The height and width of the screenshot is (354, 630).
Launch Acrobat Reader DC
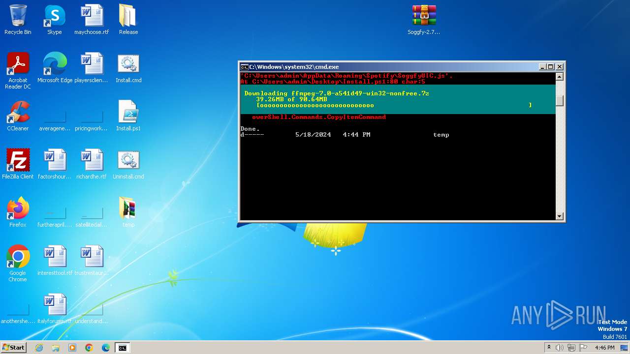click(18, 71)
